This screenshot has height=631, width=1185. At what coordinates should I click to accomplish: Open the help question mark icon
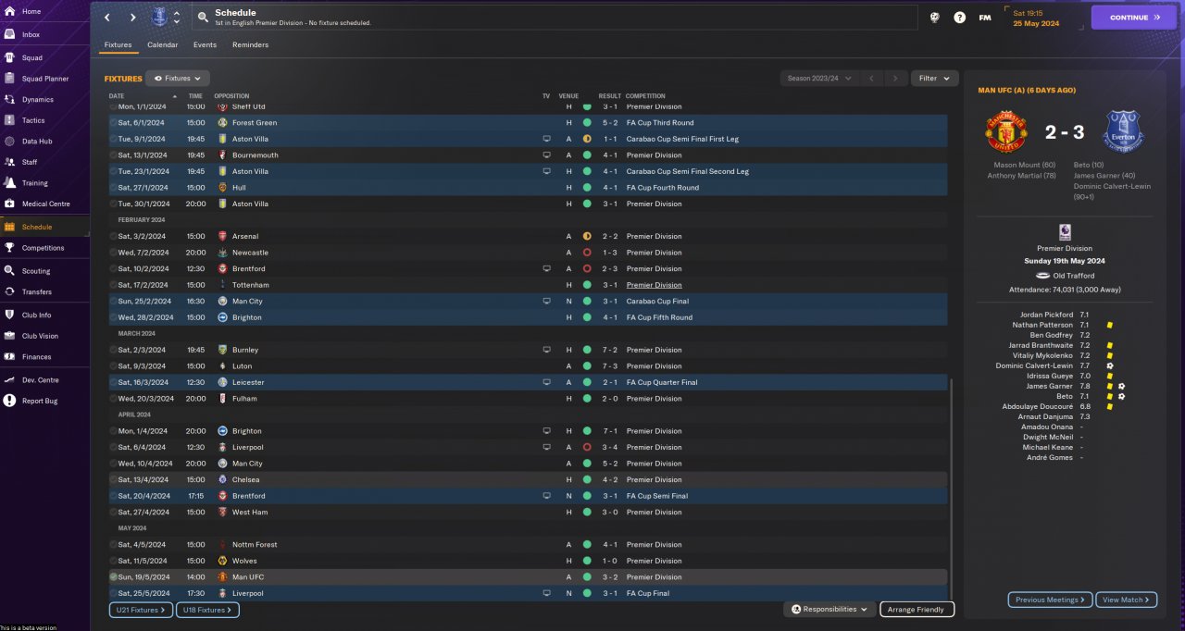pyautogui.click(x=960, y=17)
